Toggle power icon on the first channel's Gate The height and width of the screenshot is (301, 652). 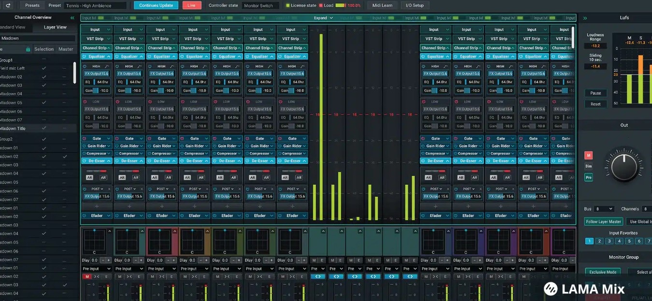tap(85, 139)
